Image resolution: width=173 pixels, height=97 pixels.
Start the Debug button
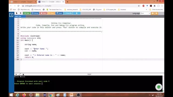point(35,13)
